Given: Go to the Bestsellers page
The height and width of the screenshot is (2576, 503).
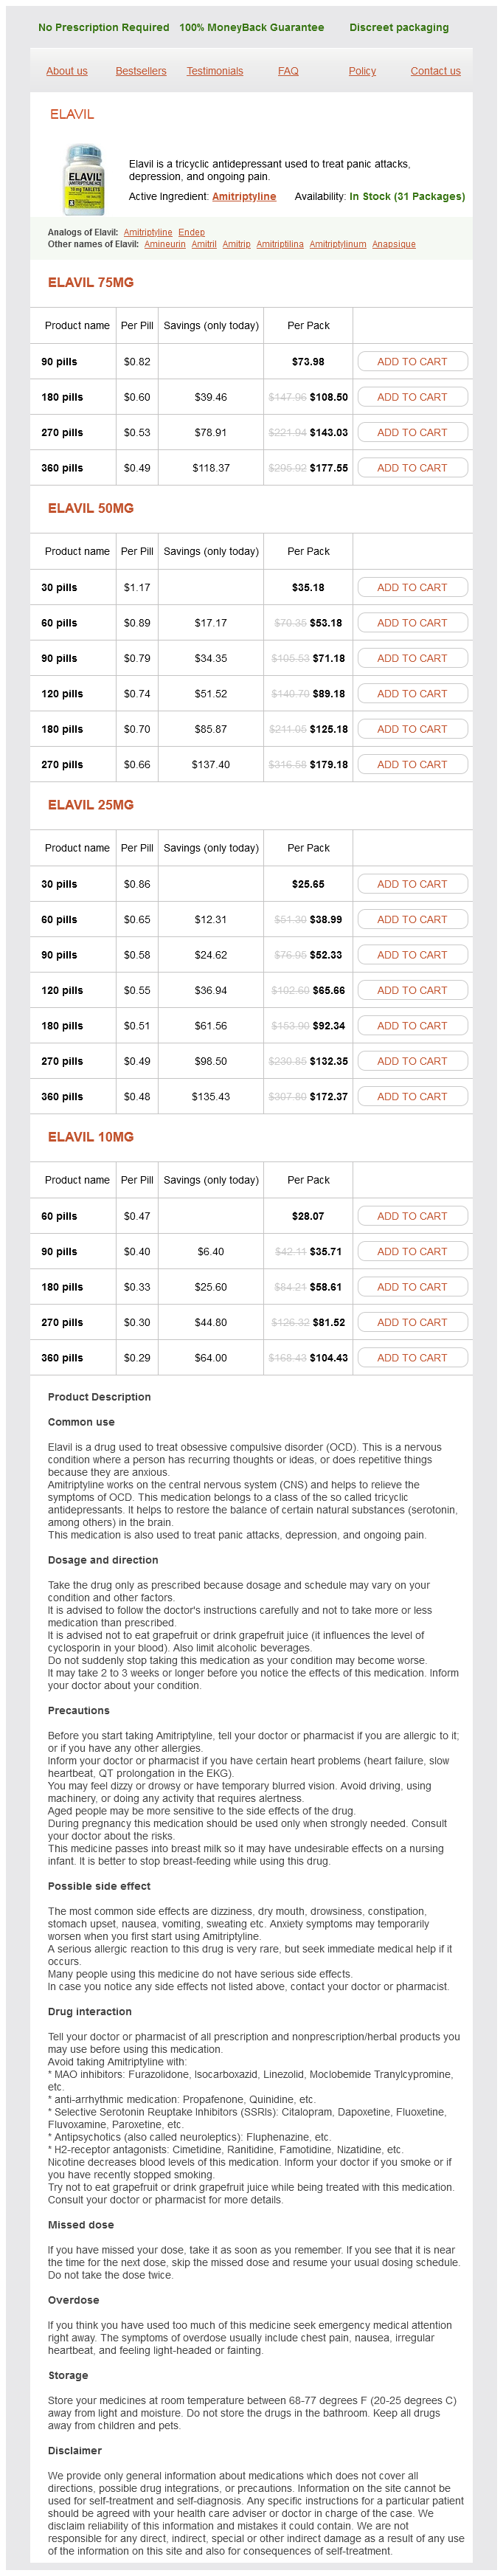Looking at the screenshot, I should (141, 71).
